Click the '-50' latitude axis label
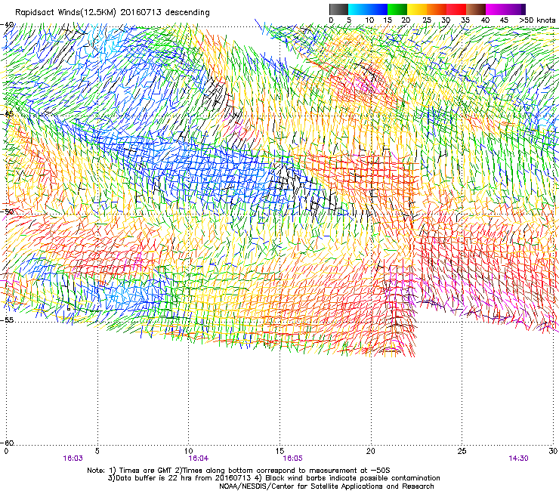 (x=7, y=212)
